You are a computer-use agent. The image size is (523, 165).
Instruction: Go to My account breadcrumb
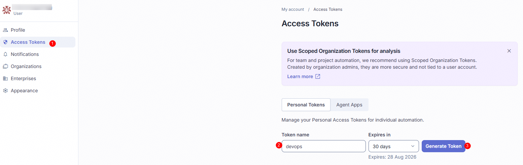(293, 9)
